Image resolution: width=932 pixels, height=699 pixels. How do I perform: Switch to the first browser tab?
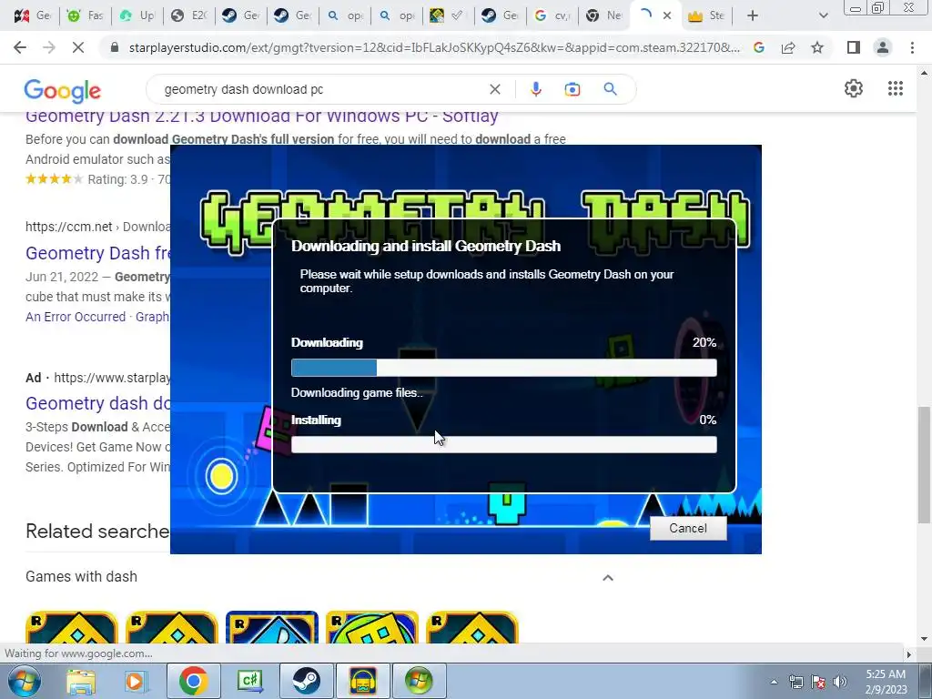pos(33,15)
